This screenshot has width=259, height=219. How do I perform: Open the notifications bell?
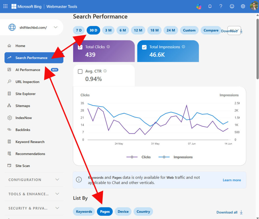point(210,6)
